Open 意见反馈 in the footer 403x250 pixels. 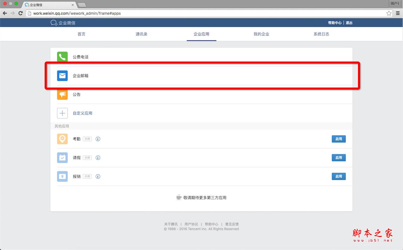click(x=232, y=224)
